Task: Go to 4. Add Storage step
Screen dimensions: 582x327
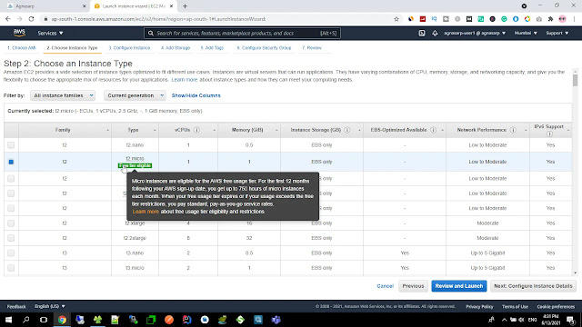Action: [x=176, y=48]
